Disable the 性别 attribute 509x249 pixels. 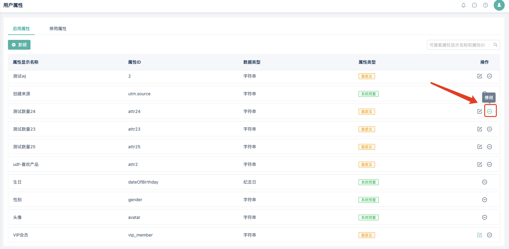point(485,200)
